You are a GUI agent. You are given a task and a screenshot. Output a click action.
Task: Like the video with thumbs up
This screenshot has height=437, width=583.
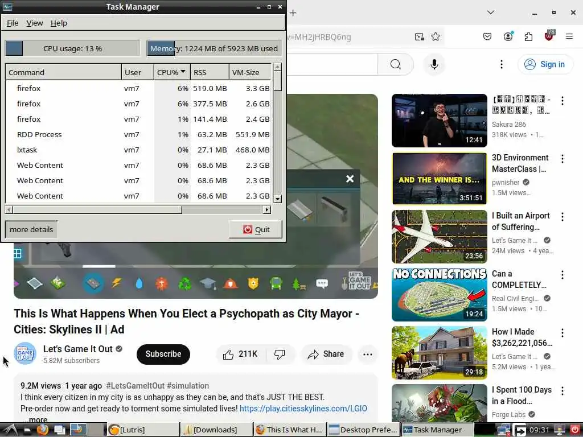coord(241,354)
